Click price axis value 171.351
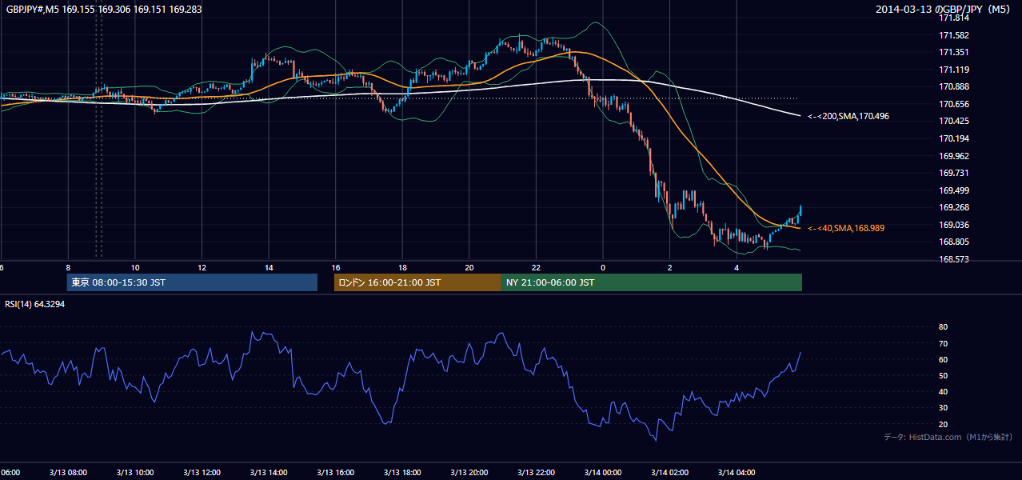This screenshot has height=480, width=1022. 954,53
